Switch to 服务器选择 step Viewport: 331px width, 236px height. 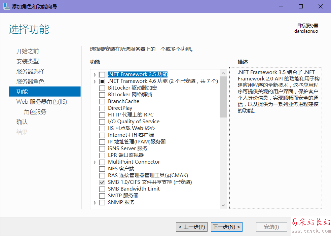[30, 71]
